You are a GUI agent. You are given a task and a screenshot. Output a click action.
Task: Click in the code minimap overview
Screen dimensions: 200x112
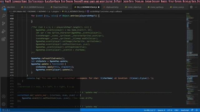coord(192,58)
